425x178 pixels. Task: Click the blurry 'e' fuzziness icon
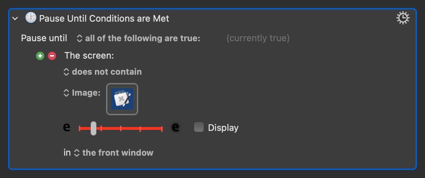coord(176,128)
